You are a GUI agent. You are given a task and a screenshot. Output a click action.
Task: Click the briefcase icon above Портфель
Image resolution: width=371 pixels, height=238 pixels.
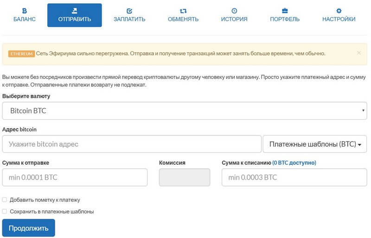[x=285, y=10]
